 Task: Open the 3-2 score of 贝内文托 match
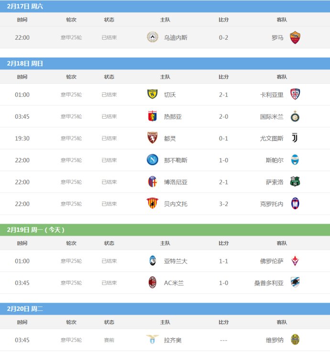tap(223, 204)
